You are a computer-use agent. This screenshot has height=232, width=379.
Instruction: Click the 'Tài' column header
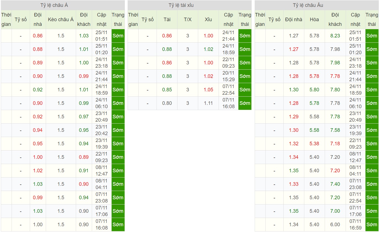pyautogui.click(x=167, y=20)
